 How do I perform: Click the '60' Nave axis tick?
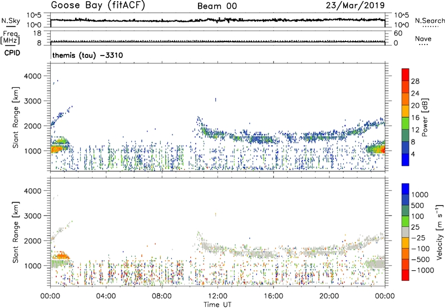point(398,33)
